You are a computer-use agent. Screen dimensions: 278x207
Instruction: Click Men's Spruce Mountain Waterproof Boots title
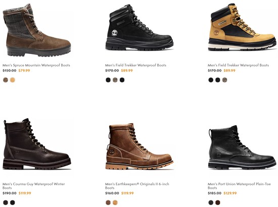pos(36,65)
